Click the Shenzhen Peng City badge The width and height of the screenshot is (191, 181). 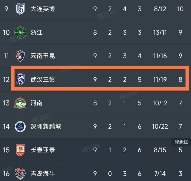click(20, 126)
